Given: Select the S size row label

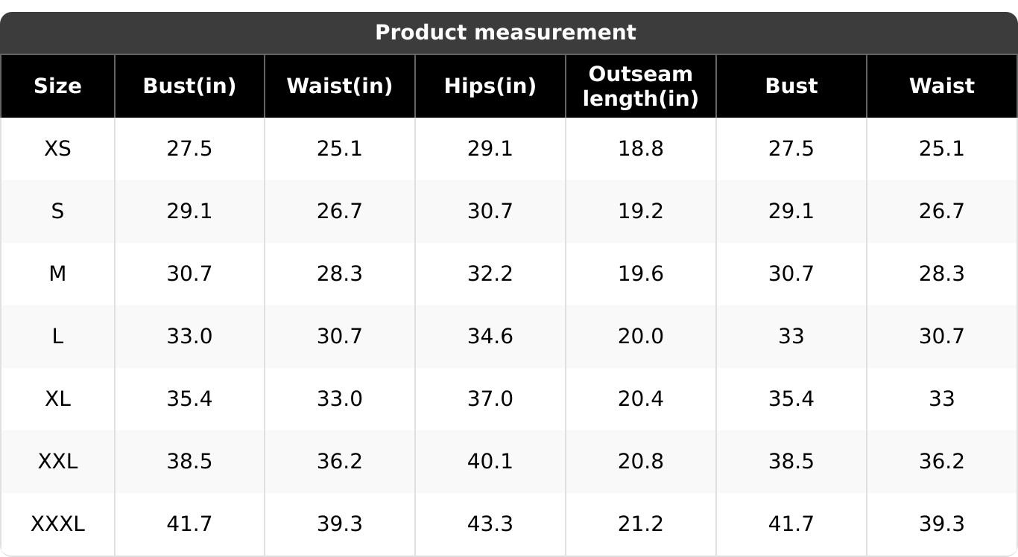Looking at the screenshot, I should point(57,211).
